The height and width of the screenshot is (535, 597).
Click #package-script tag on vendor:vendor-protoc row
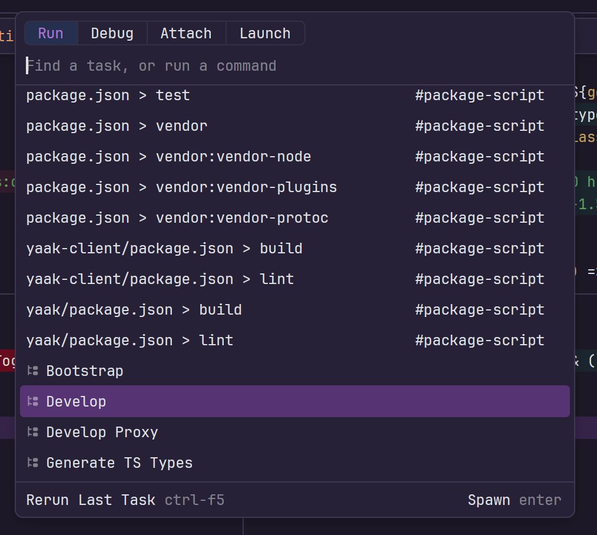coord(480,218)
